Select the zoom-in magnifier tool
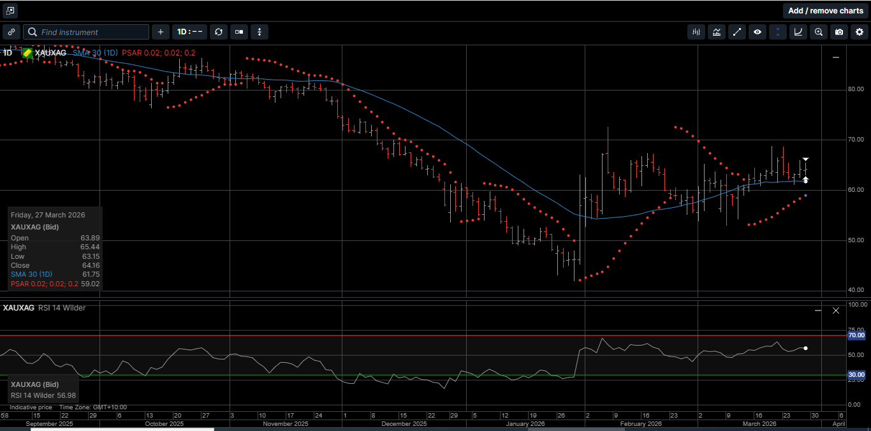Viewport: 871px width, 431px height. 819,32
